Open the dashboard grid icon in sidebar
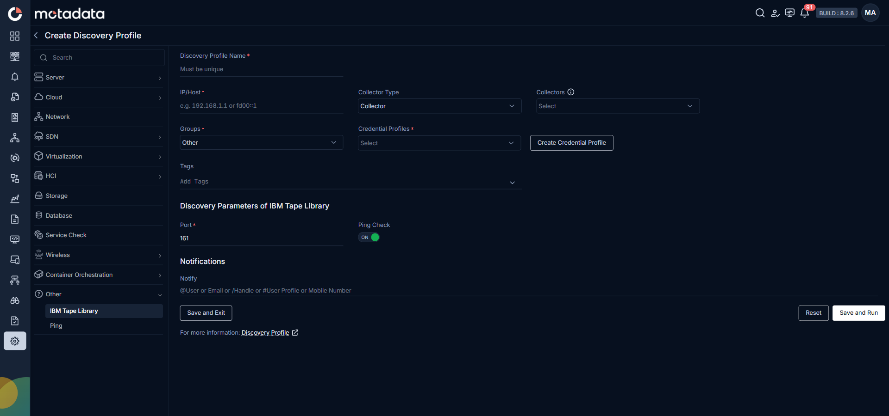 (x=15, y=36)
